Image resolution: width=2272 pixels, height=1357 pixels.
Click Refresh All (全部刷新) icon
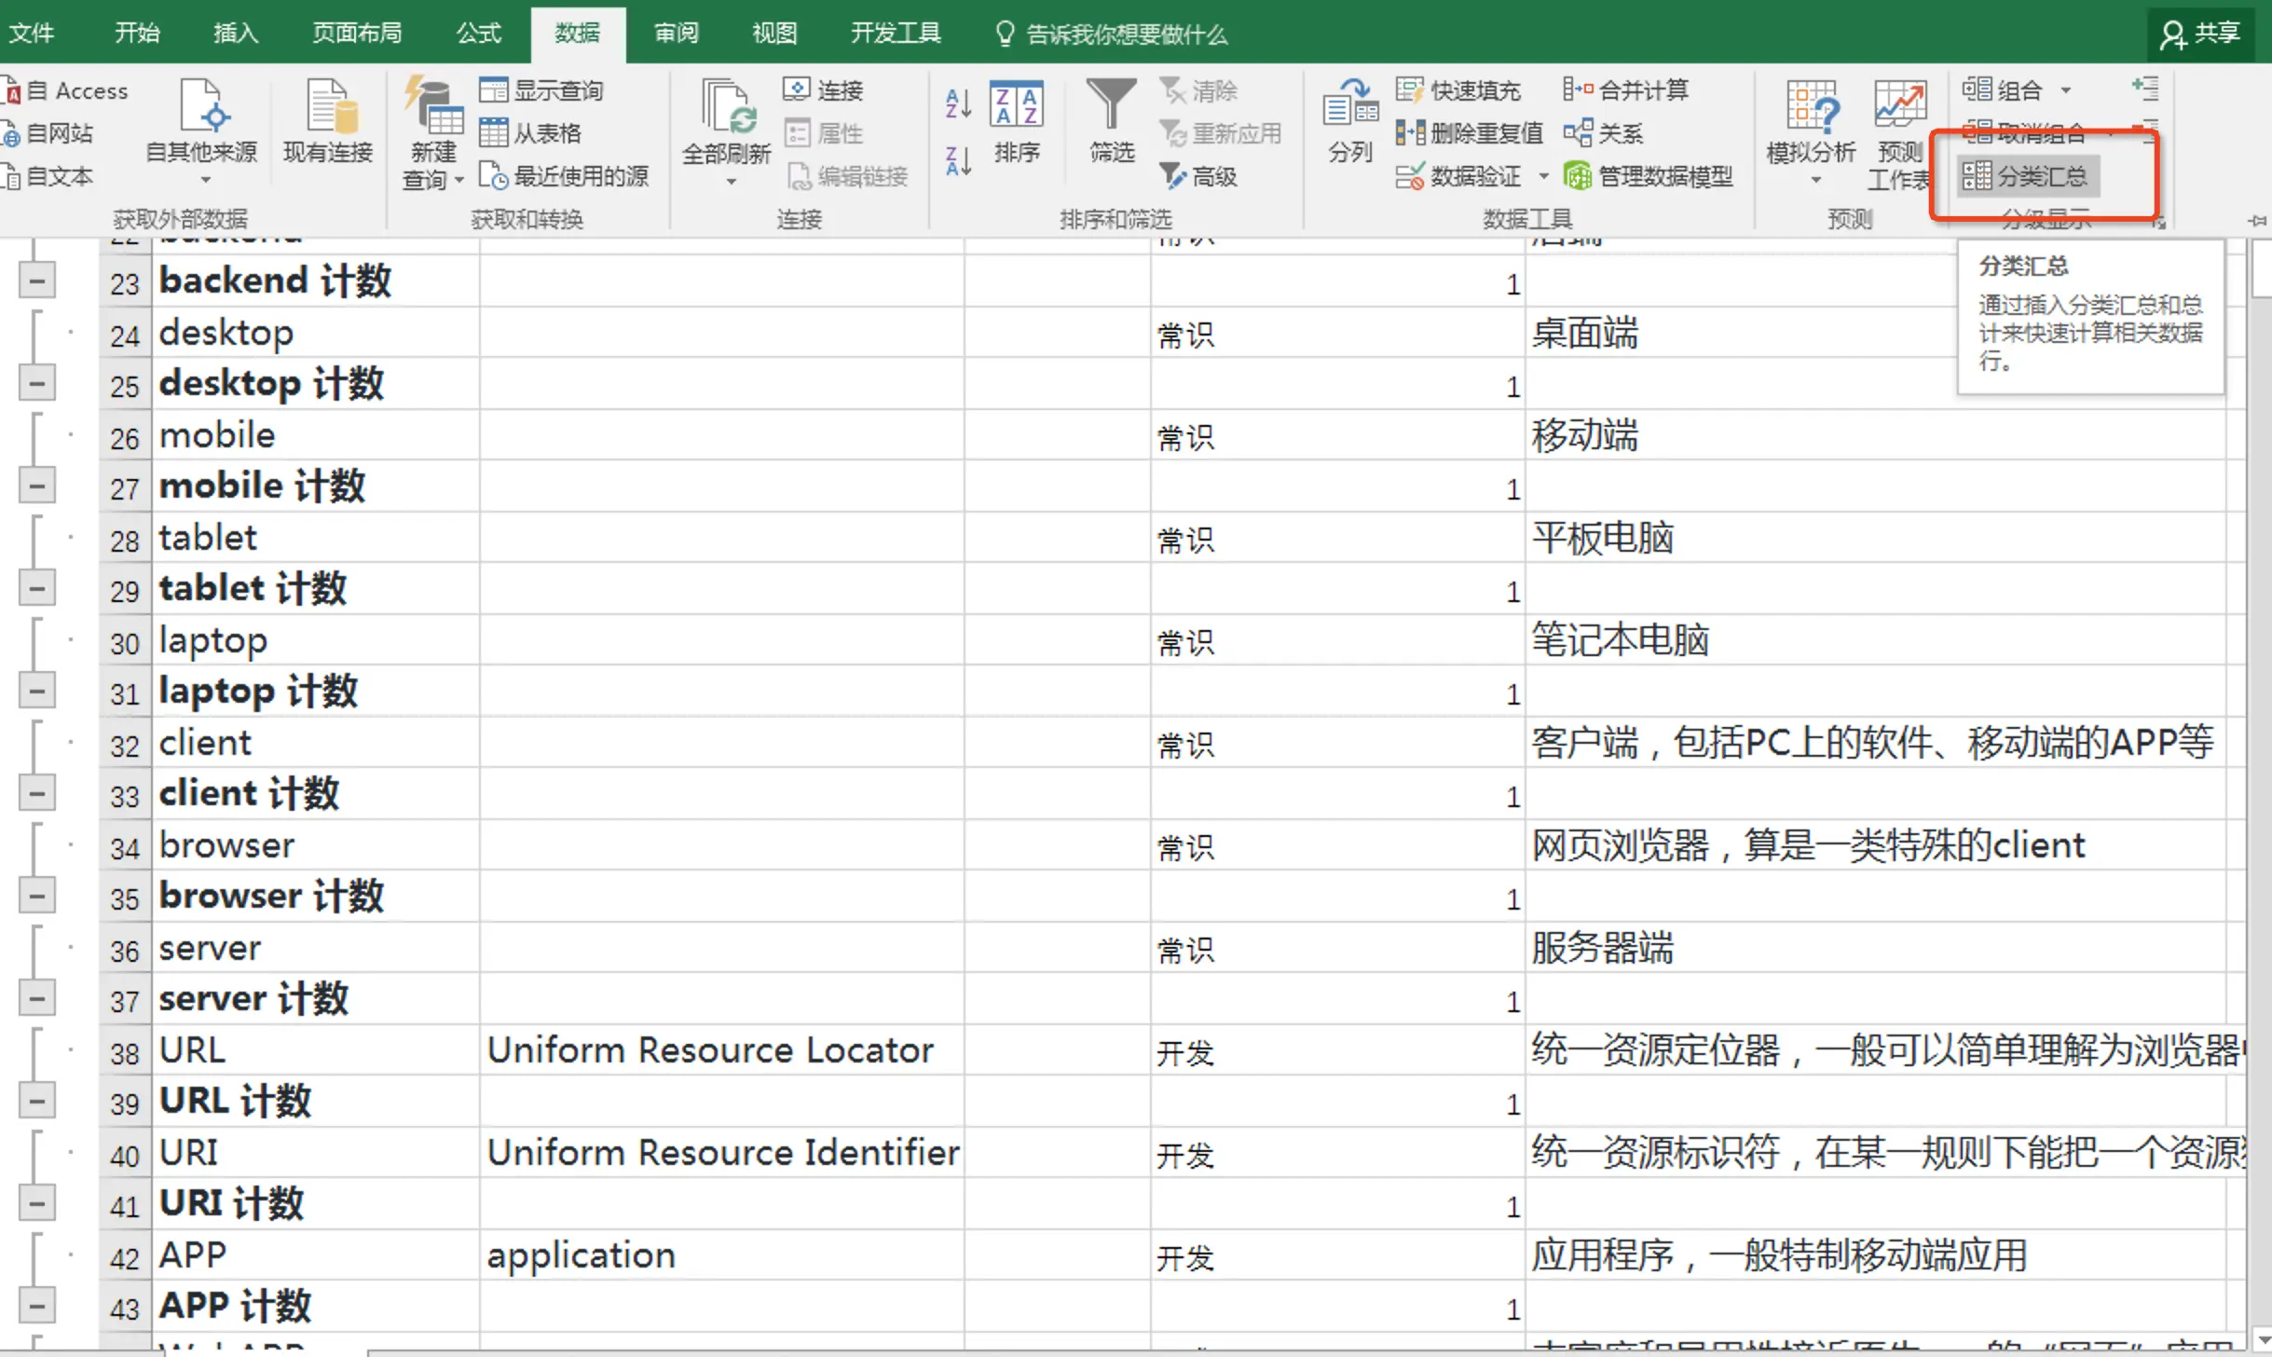pos(726,105)
